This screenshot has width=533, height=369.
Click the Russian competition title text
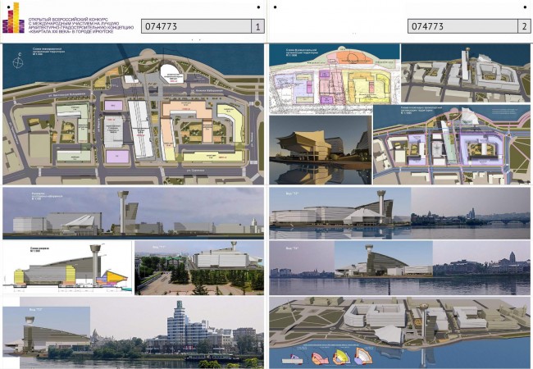point(81,25)
